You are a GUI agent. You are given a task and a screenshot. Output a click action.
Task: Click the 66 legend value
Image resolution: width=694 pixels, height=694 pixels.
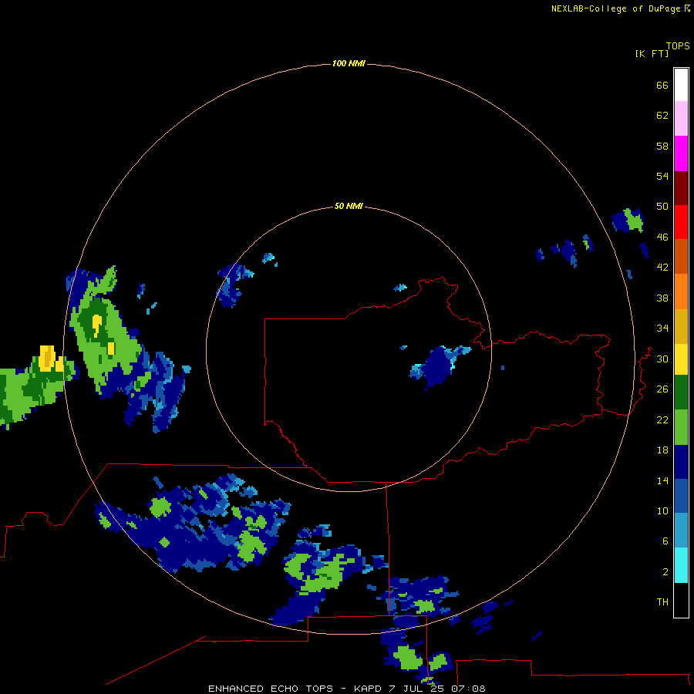pos(662,85)
